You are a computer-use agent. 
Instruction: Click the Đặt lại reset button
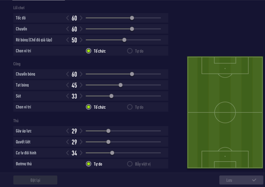[x=35, y=180]
